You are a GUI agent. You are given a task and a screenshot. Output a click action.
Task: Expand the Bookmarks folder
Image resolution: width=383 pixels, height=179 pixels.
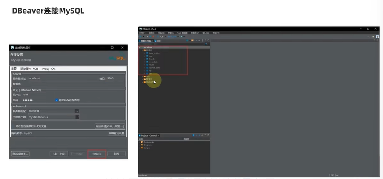click(140, 142)
